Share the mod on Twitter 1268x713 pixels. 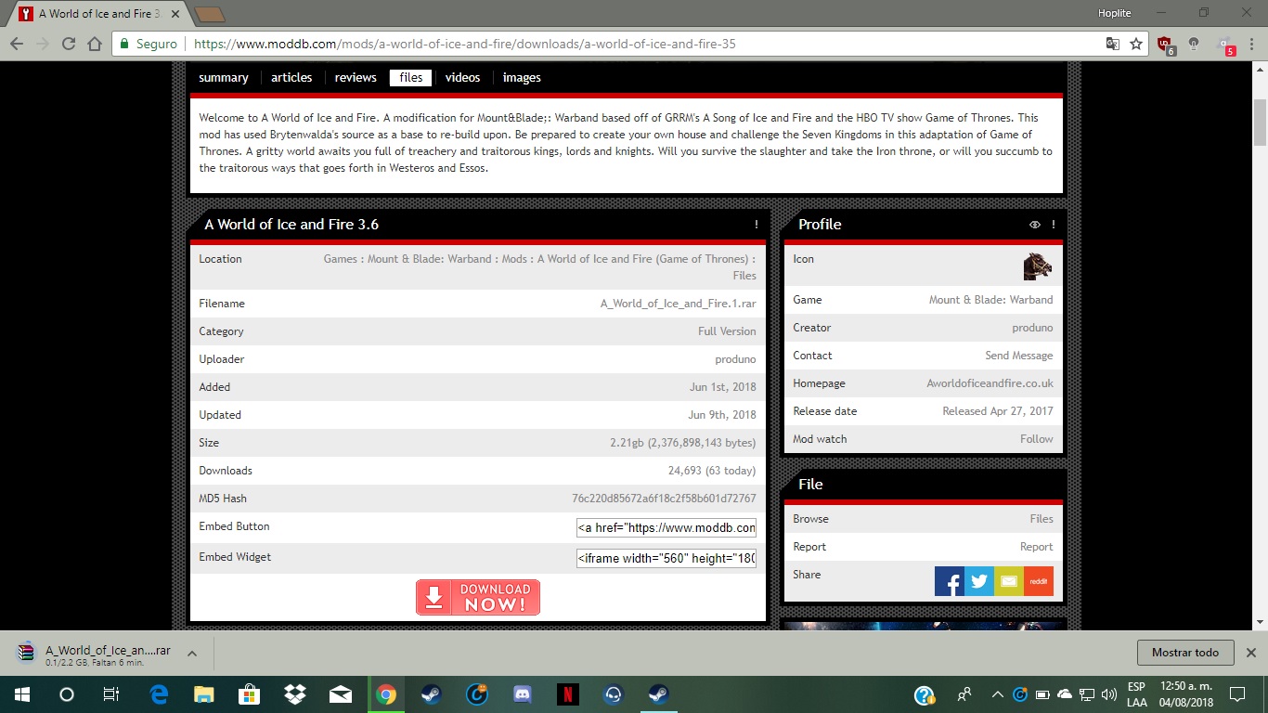tap(979, 581)
